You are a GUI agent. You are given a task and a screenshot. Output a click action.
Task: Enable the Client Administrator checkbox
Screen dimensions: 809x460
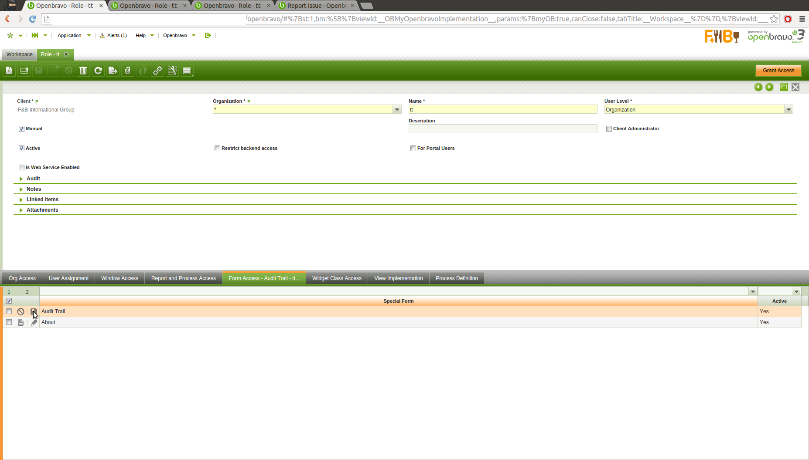(609, 129)
